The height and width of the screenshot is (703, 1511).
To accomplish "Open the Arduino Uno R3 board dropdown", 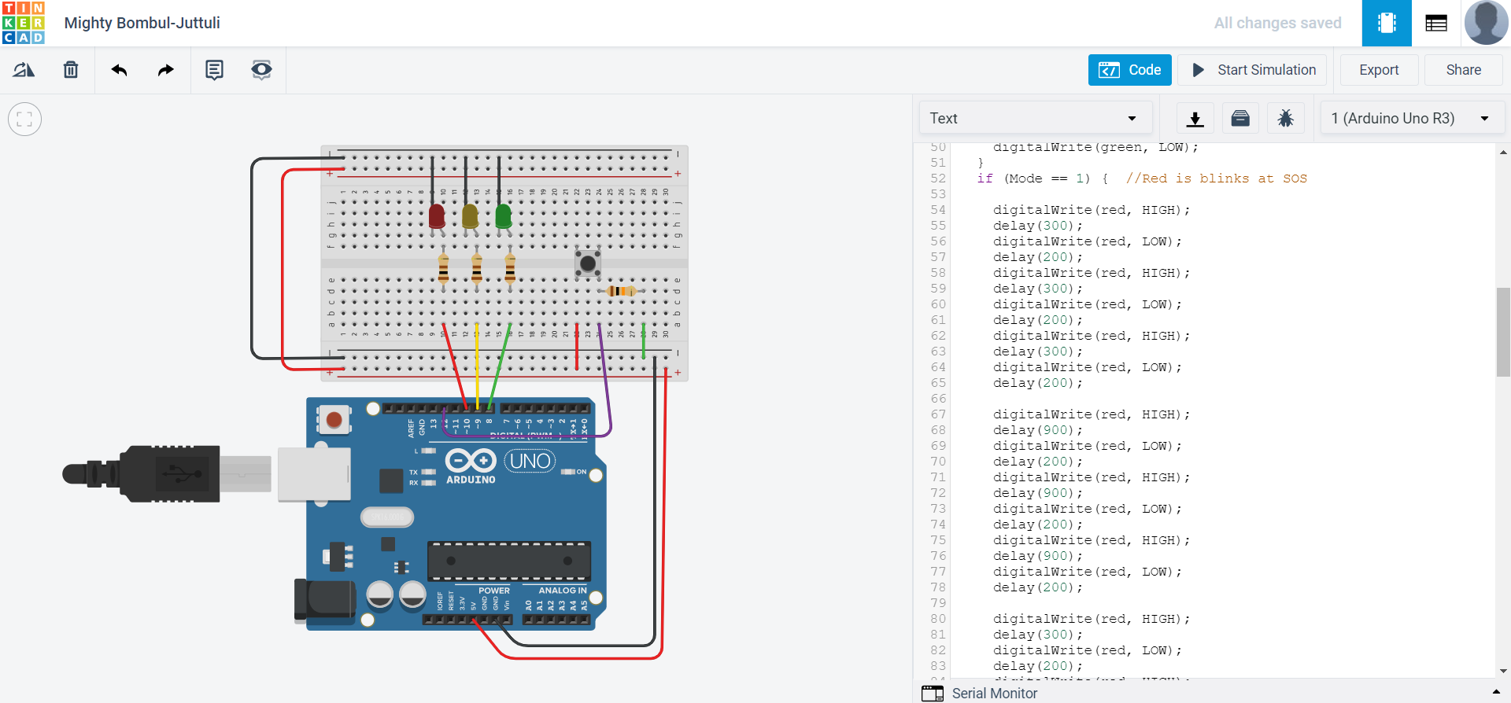I will pos(1412,118).
